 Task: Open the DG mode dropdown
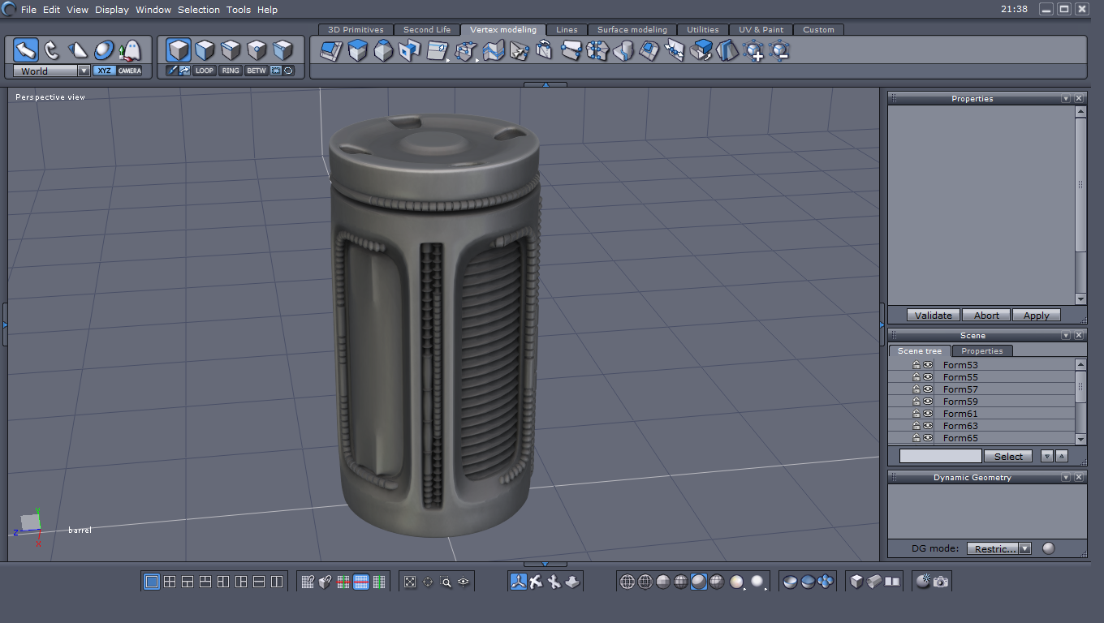tap(1024, 549)
